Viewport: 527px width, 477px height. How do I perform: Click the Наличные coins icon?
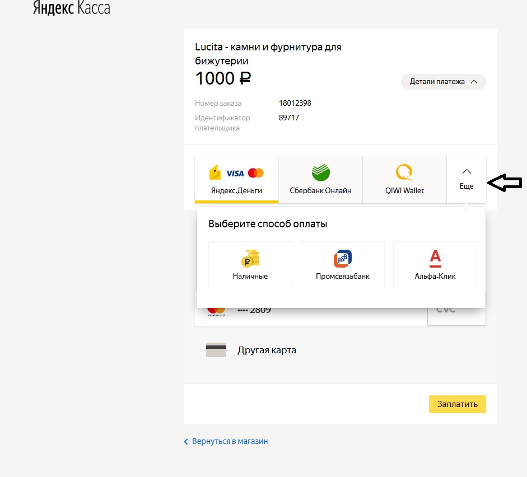250,258
